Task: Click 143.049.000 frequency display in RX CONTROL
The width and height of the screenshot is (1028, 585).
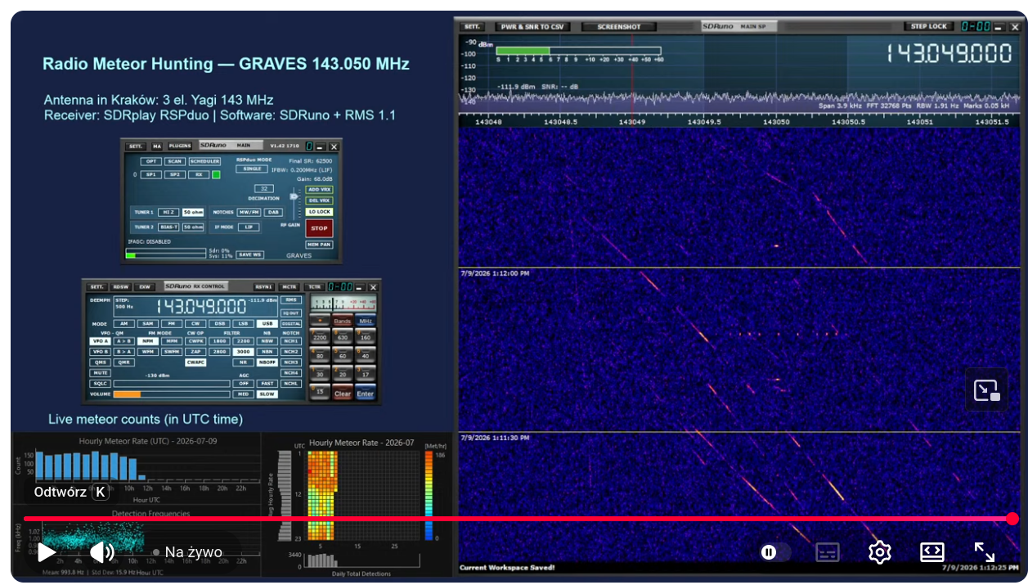Action: tap(201, 306)
